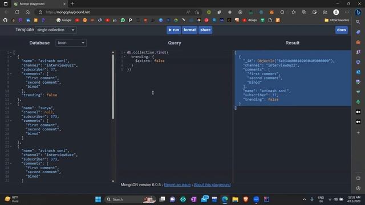Open the Windows Start menu

tap(98, 199)
